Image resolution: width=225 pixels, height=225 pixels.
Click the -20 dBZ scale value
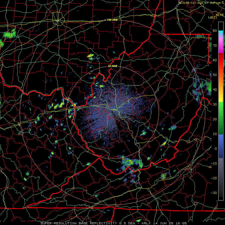pos(214,178)
